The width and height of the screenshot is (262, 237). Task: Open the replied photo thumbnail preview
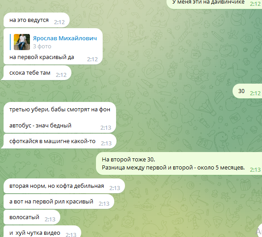[x=22, y=42]
